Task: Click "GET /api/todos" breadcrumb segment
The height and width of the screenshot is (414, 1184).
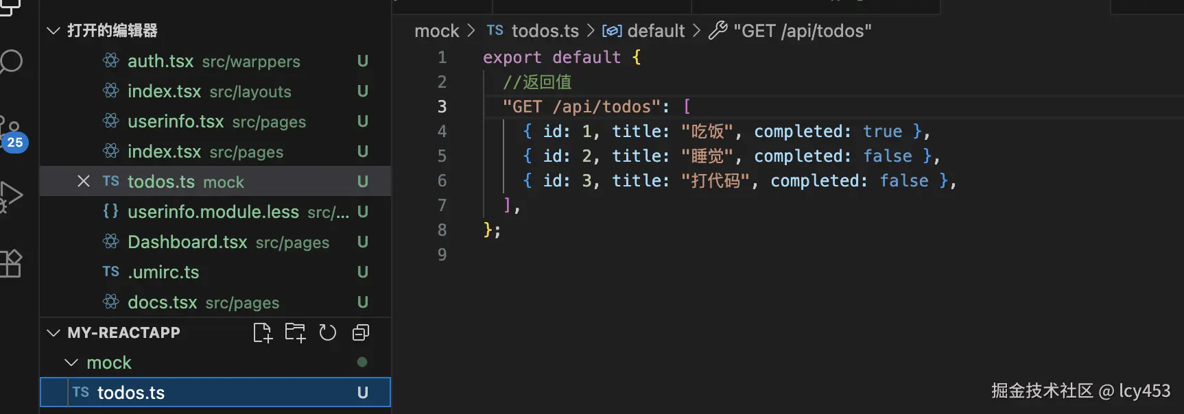Action: pos(803,31)
